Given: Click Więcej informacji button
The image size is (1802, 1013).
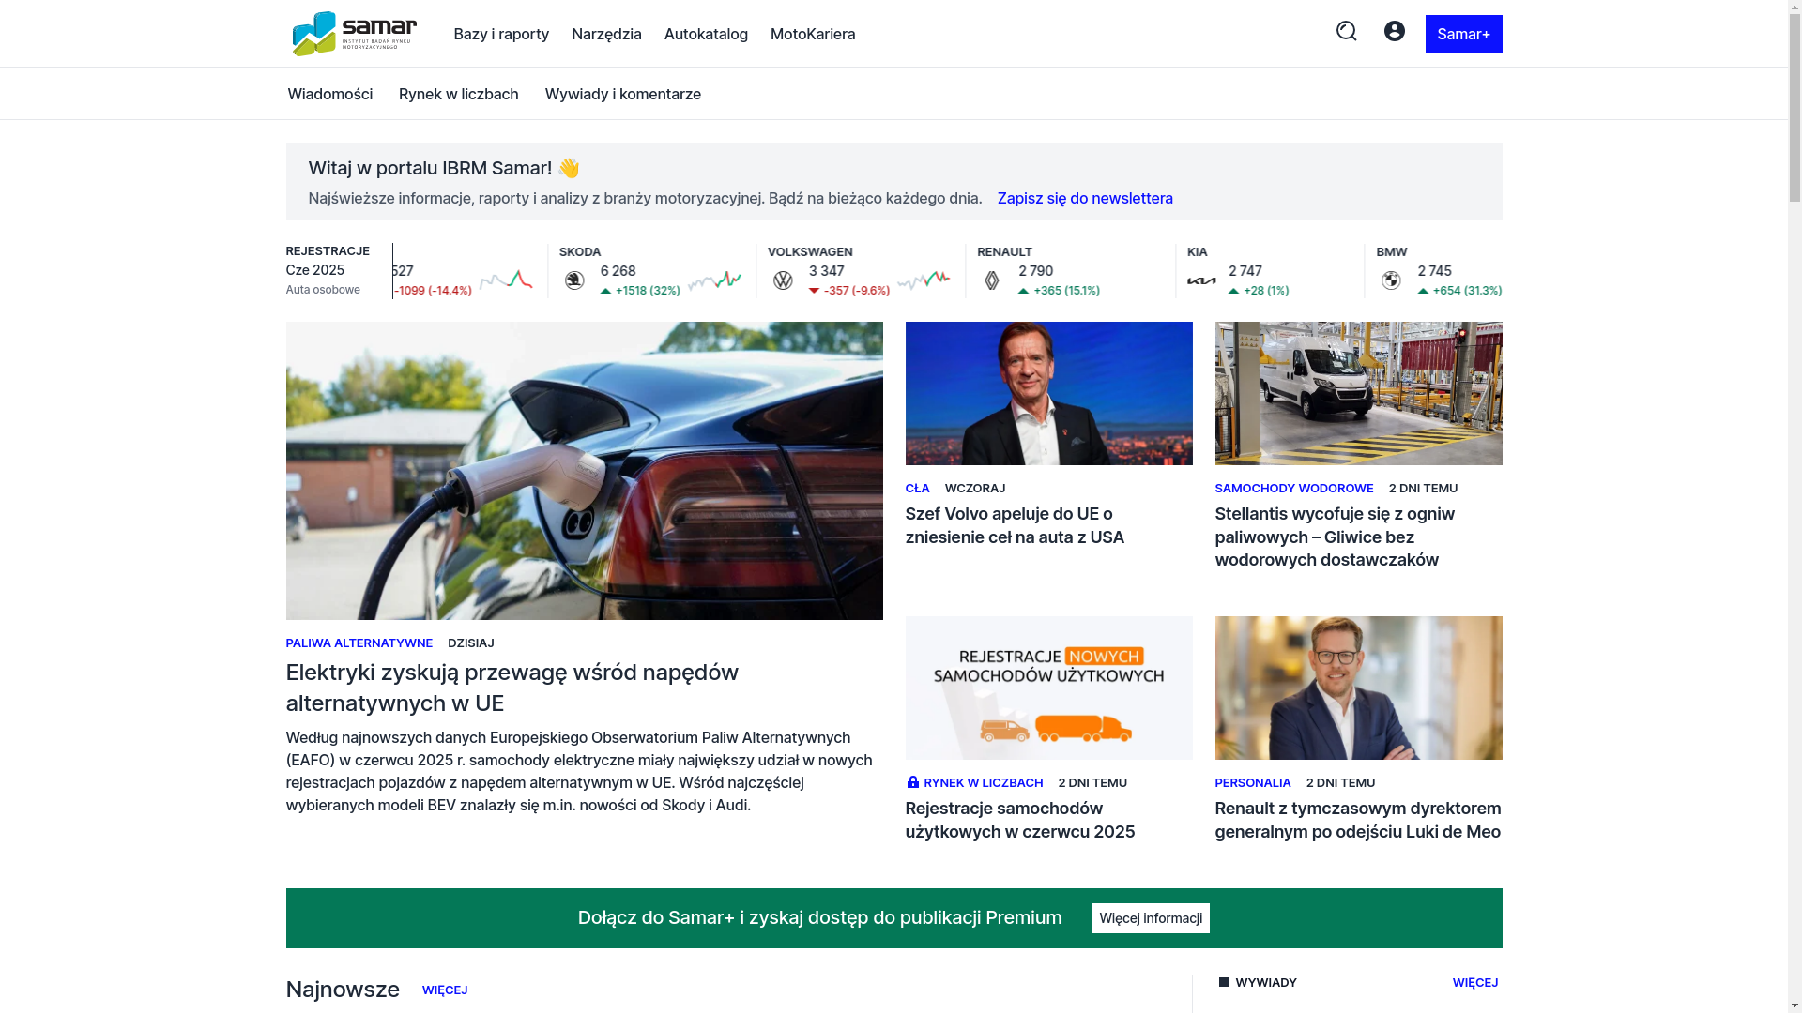Looking at the screenshot, I should pos(1150,918).
